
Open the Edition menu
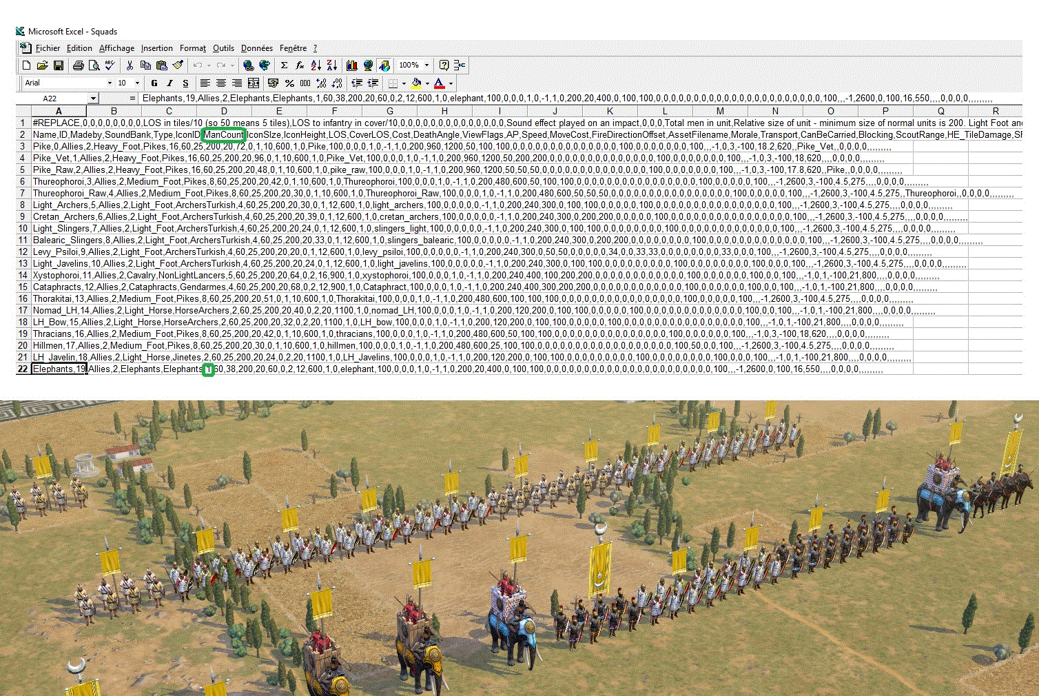(x=79, y=48)
